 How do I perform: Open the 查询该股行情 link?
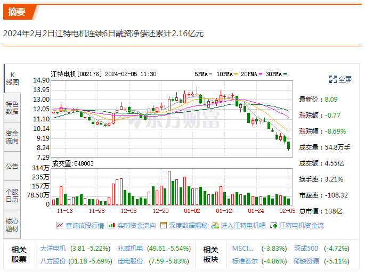tap(85, 226)
